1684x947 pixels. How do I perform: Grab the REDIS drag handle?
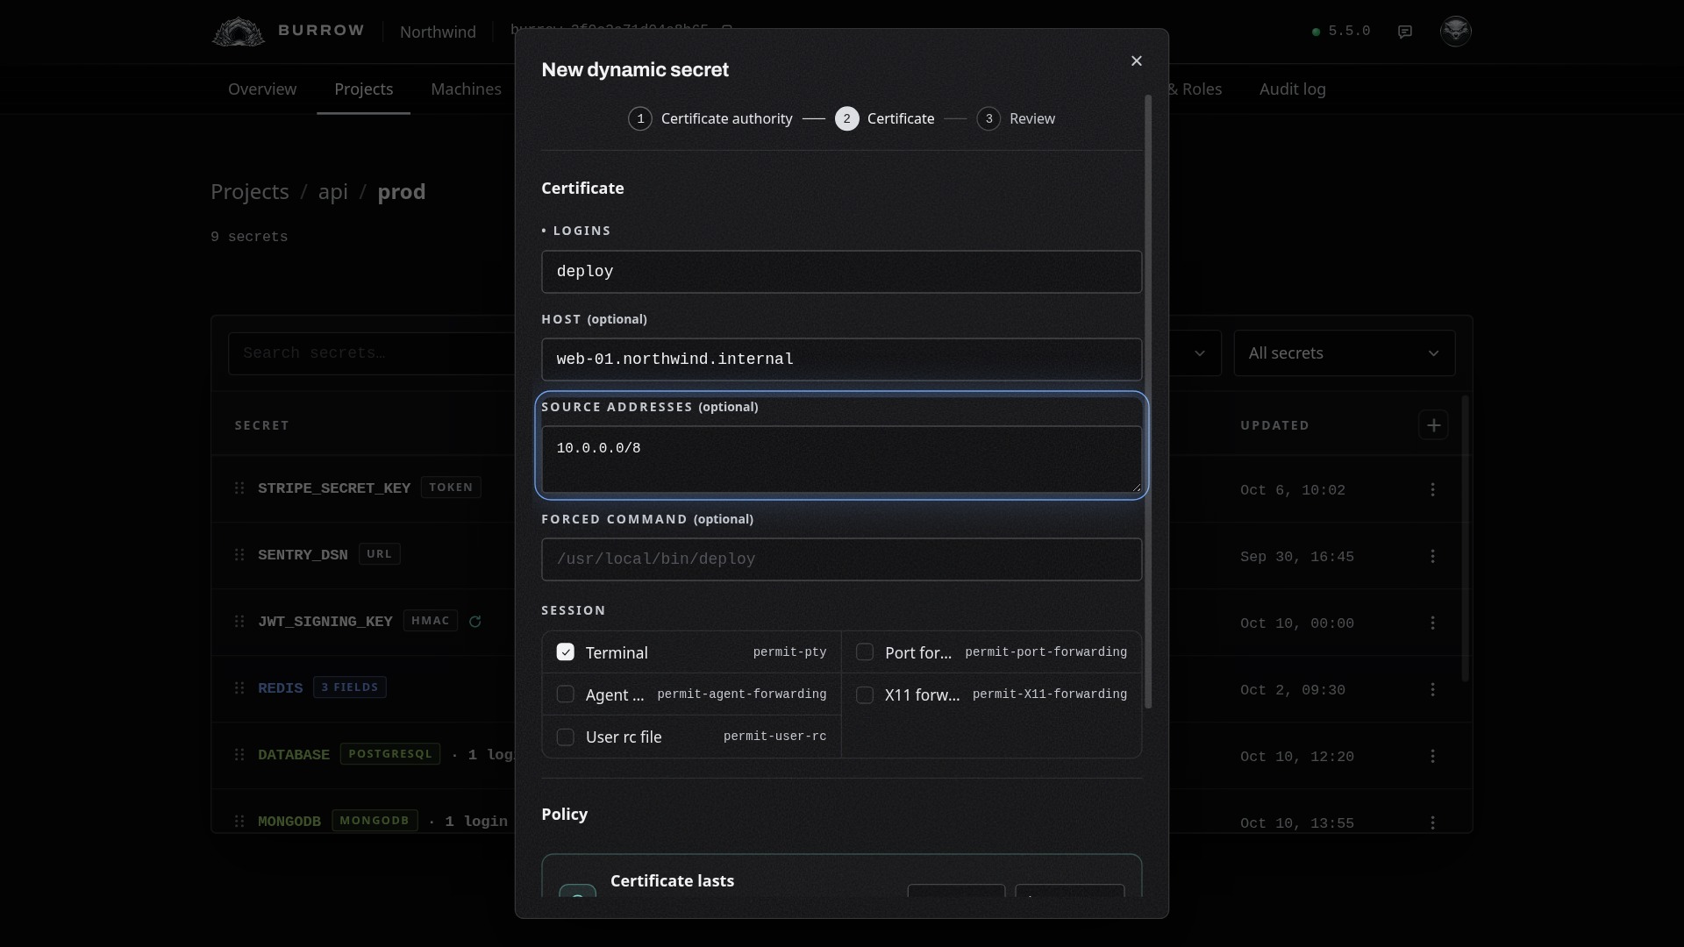(239, 687)
